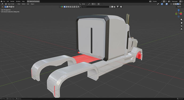Select the pan view hand icon
This screenshot has height=100, width=184.
(181, 23)
